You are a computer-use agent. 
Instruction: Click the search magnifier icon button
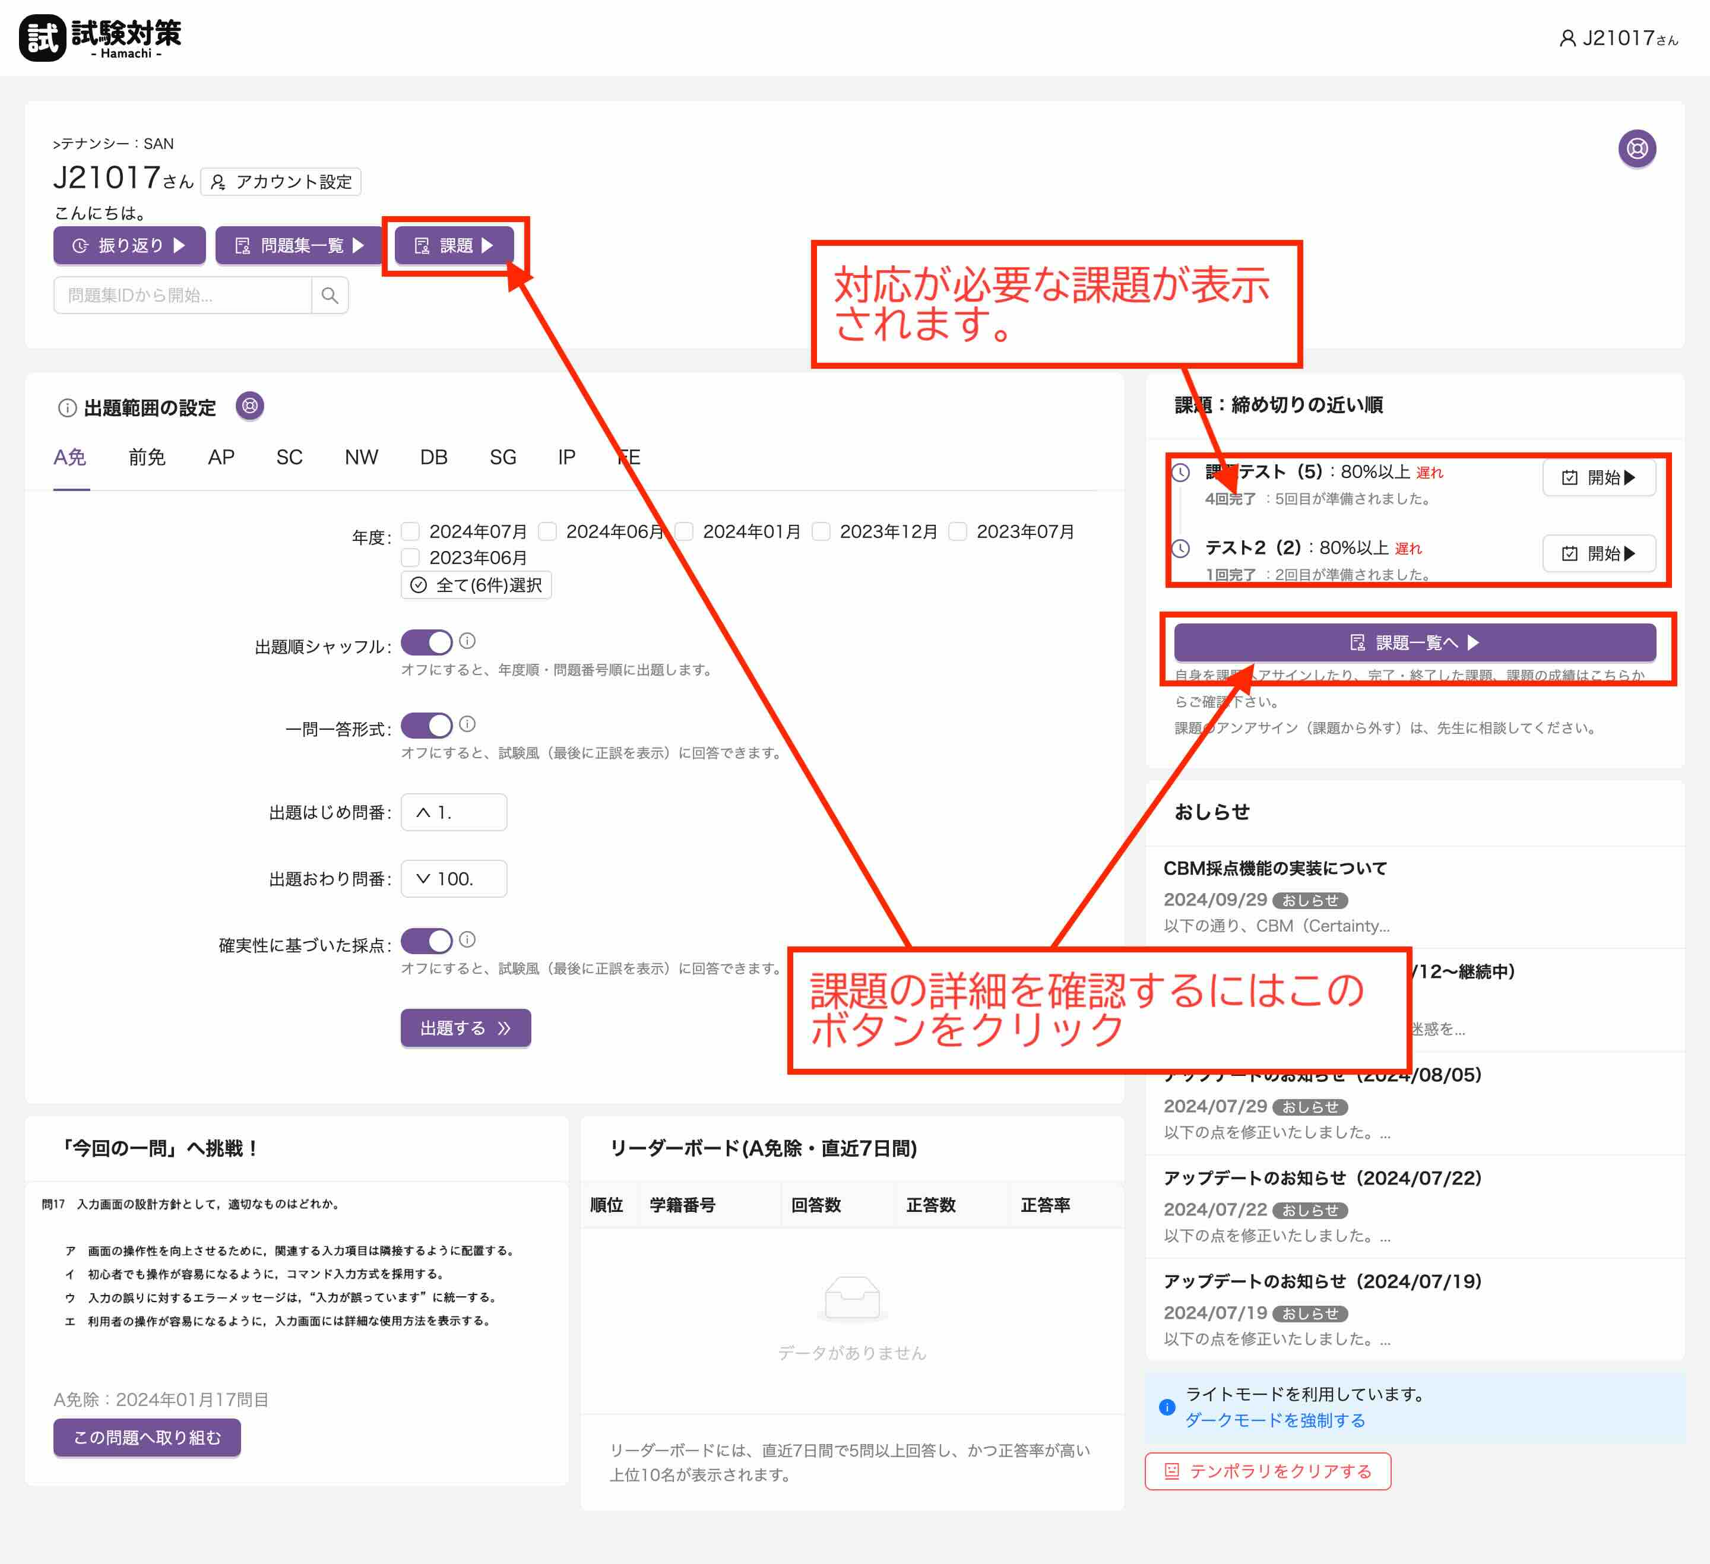[x=330, y=295]
